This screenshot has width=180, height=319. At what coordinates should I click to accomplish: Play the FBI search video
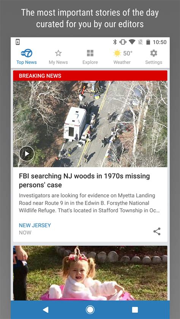[27, 153]
